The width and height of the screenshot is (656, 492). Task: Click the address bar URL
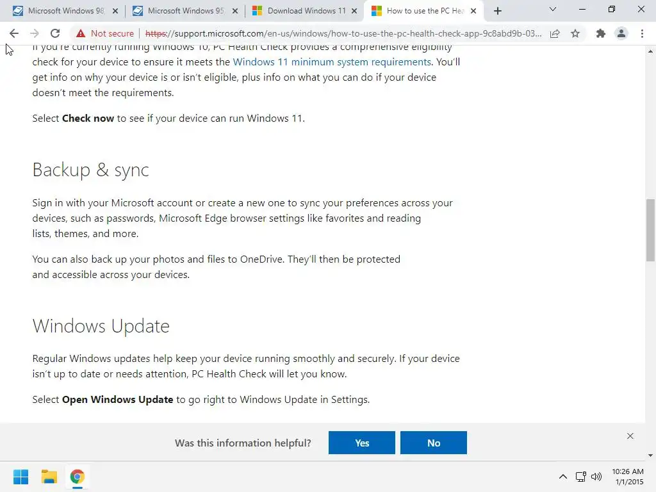point(343,33)
